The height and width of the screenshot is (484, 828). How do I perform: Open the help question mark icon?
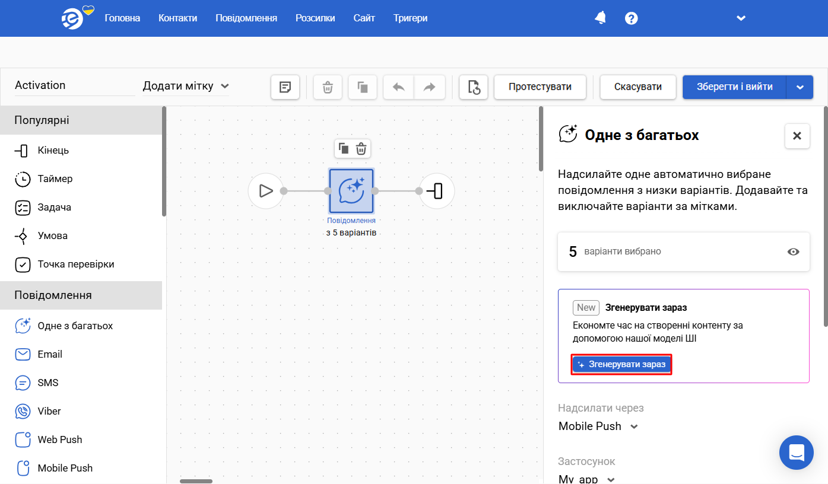click(632, 18)
